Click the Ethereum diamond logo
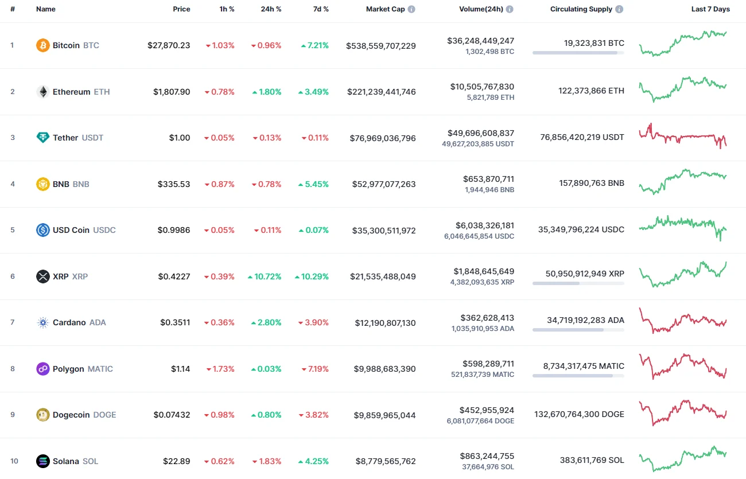 (42, 91)
